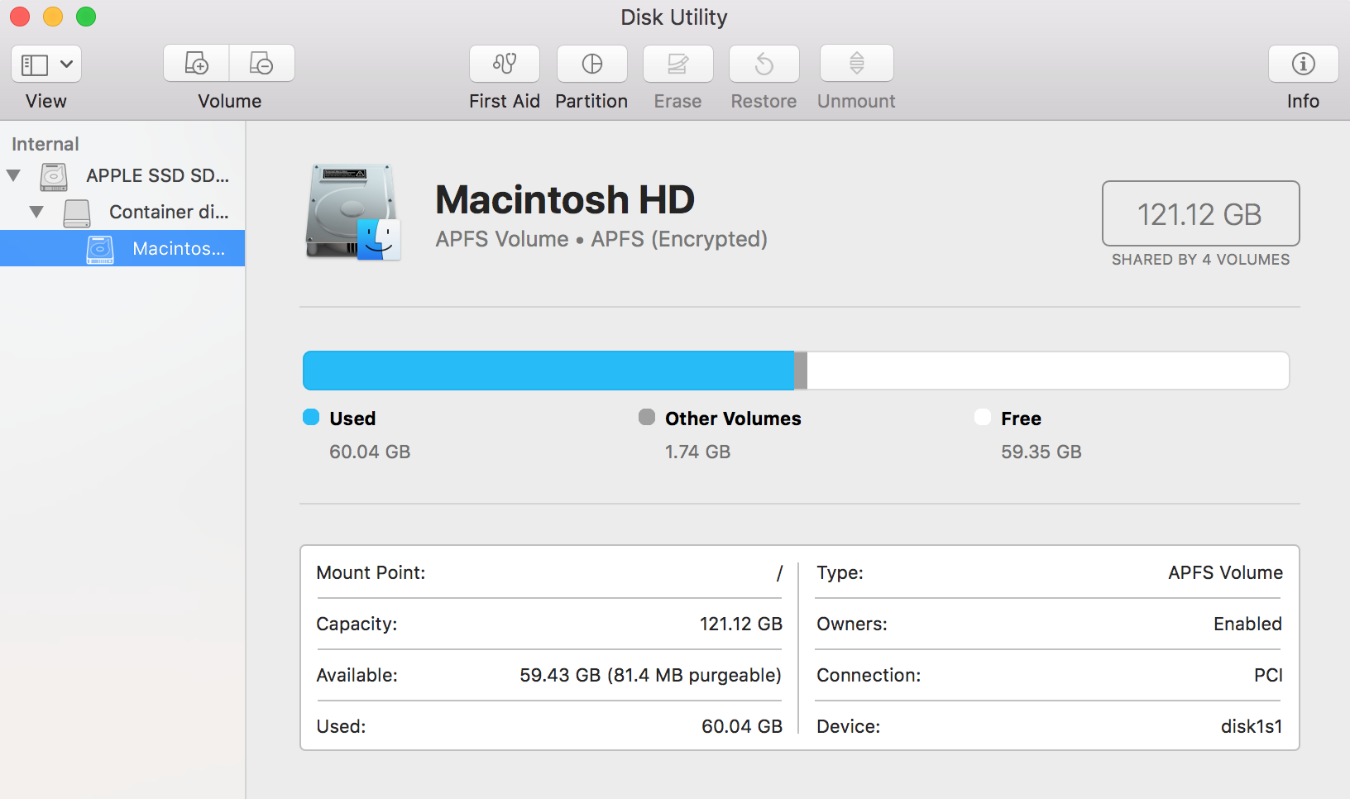This screenshot has height=799, width=1350.
Task: Click the 'Other Volumes' legend label
Action: [733, 419]
